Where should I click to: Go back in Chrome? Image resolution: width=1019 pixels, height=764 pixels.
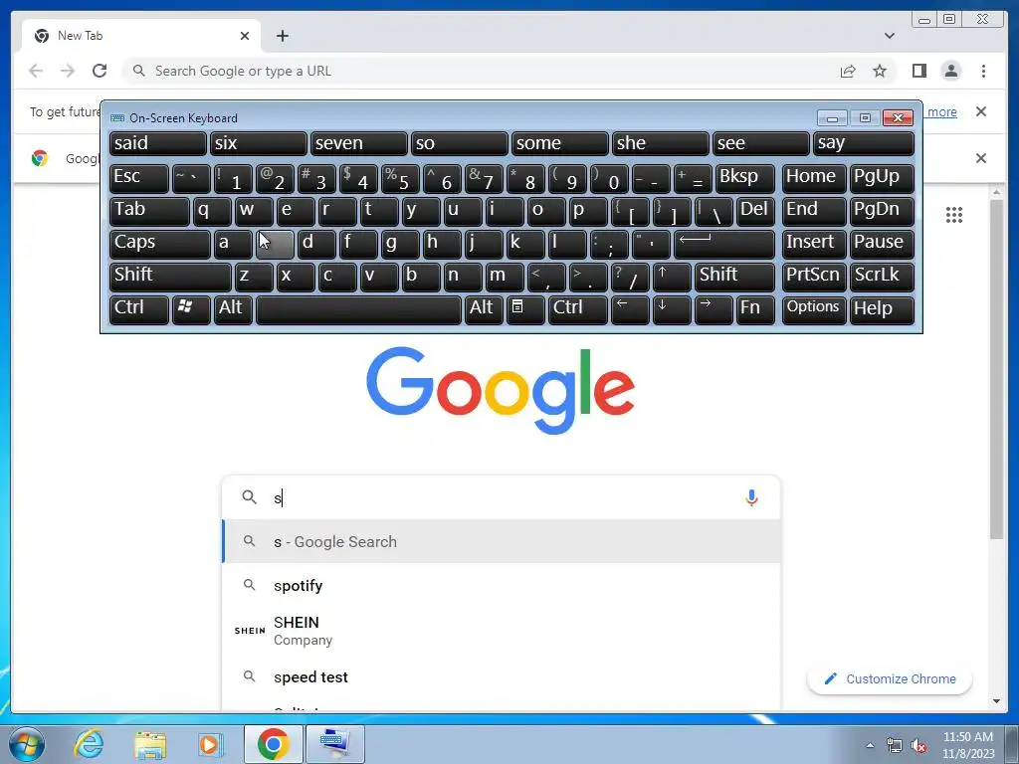(36, 71)
